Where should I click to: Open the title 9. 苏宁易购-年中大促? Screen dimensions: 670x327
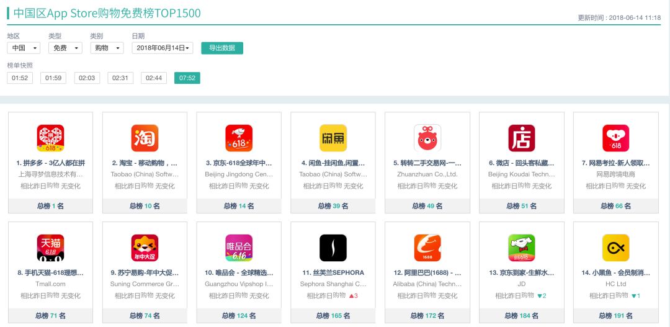[x=145, y=273]
